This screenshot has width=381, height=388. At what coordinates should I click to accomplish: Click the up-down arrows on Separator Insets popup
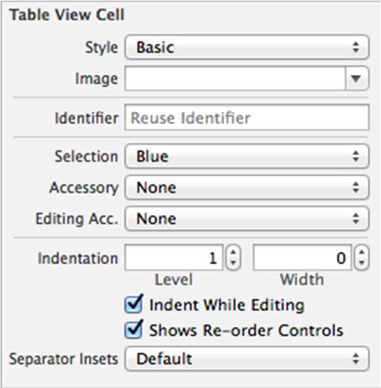(x=356, y=359)
